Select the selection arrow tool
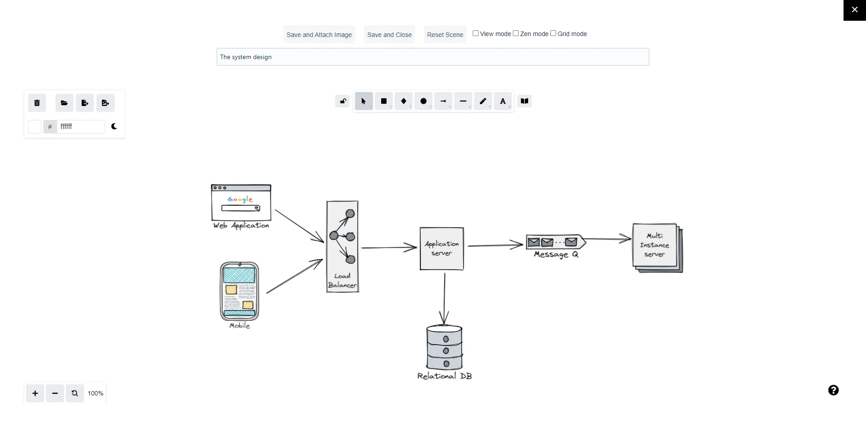The image size is (866, 428). click(x=364, y=101)
